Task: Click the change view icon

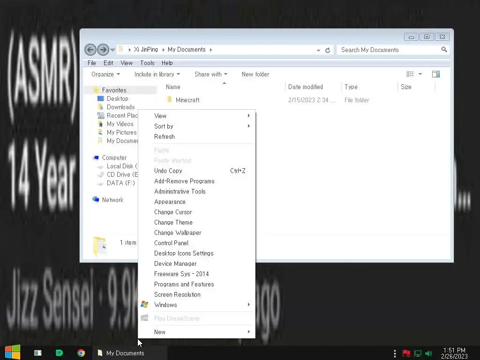Action: tap(410, 74)
